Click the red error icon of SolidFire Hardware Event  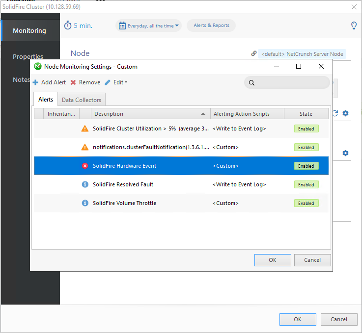pyautogui.click(x=85, y=166)
